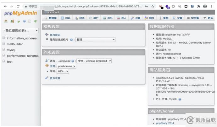Open the 设置 (Settings) tab

[x=136, y=18]
